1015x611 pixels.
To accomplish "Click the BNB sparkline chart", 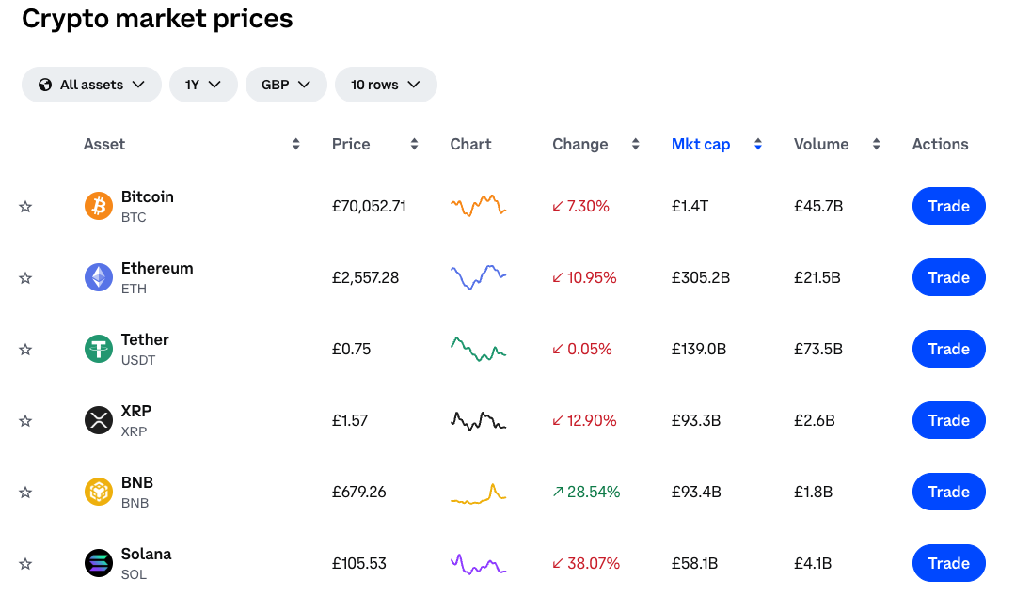I will click(478, 492).
